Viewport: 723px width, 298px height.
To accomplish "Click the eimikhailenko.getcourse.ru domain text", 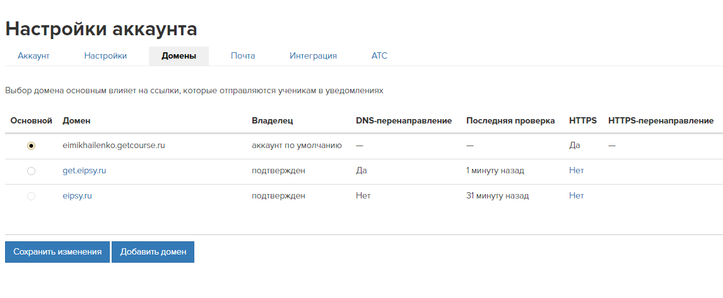I will [114, 145].
